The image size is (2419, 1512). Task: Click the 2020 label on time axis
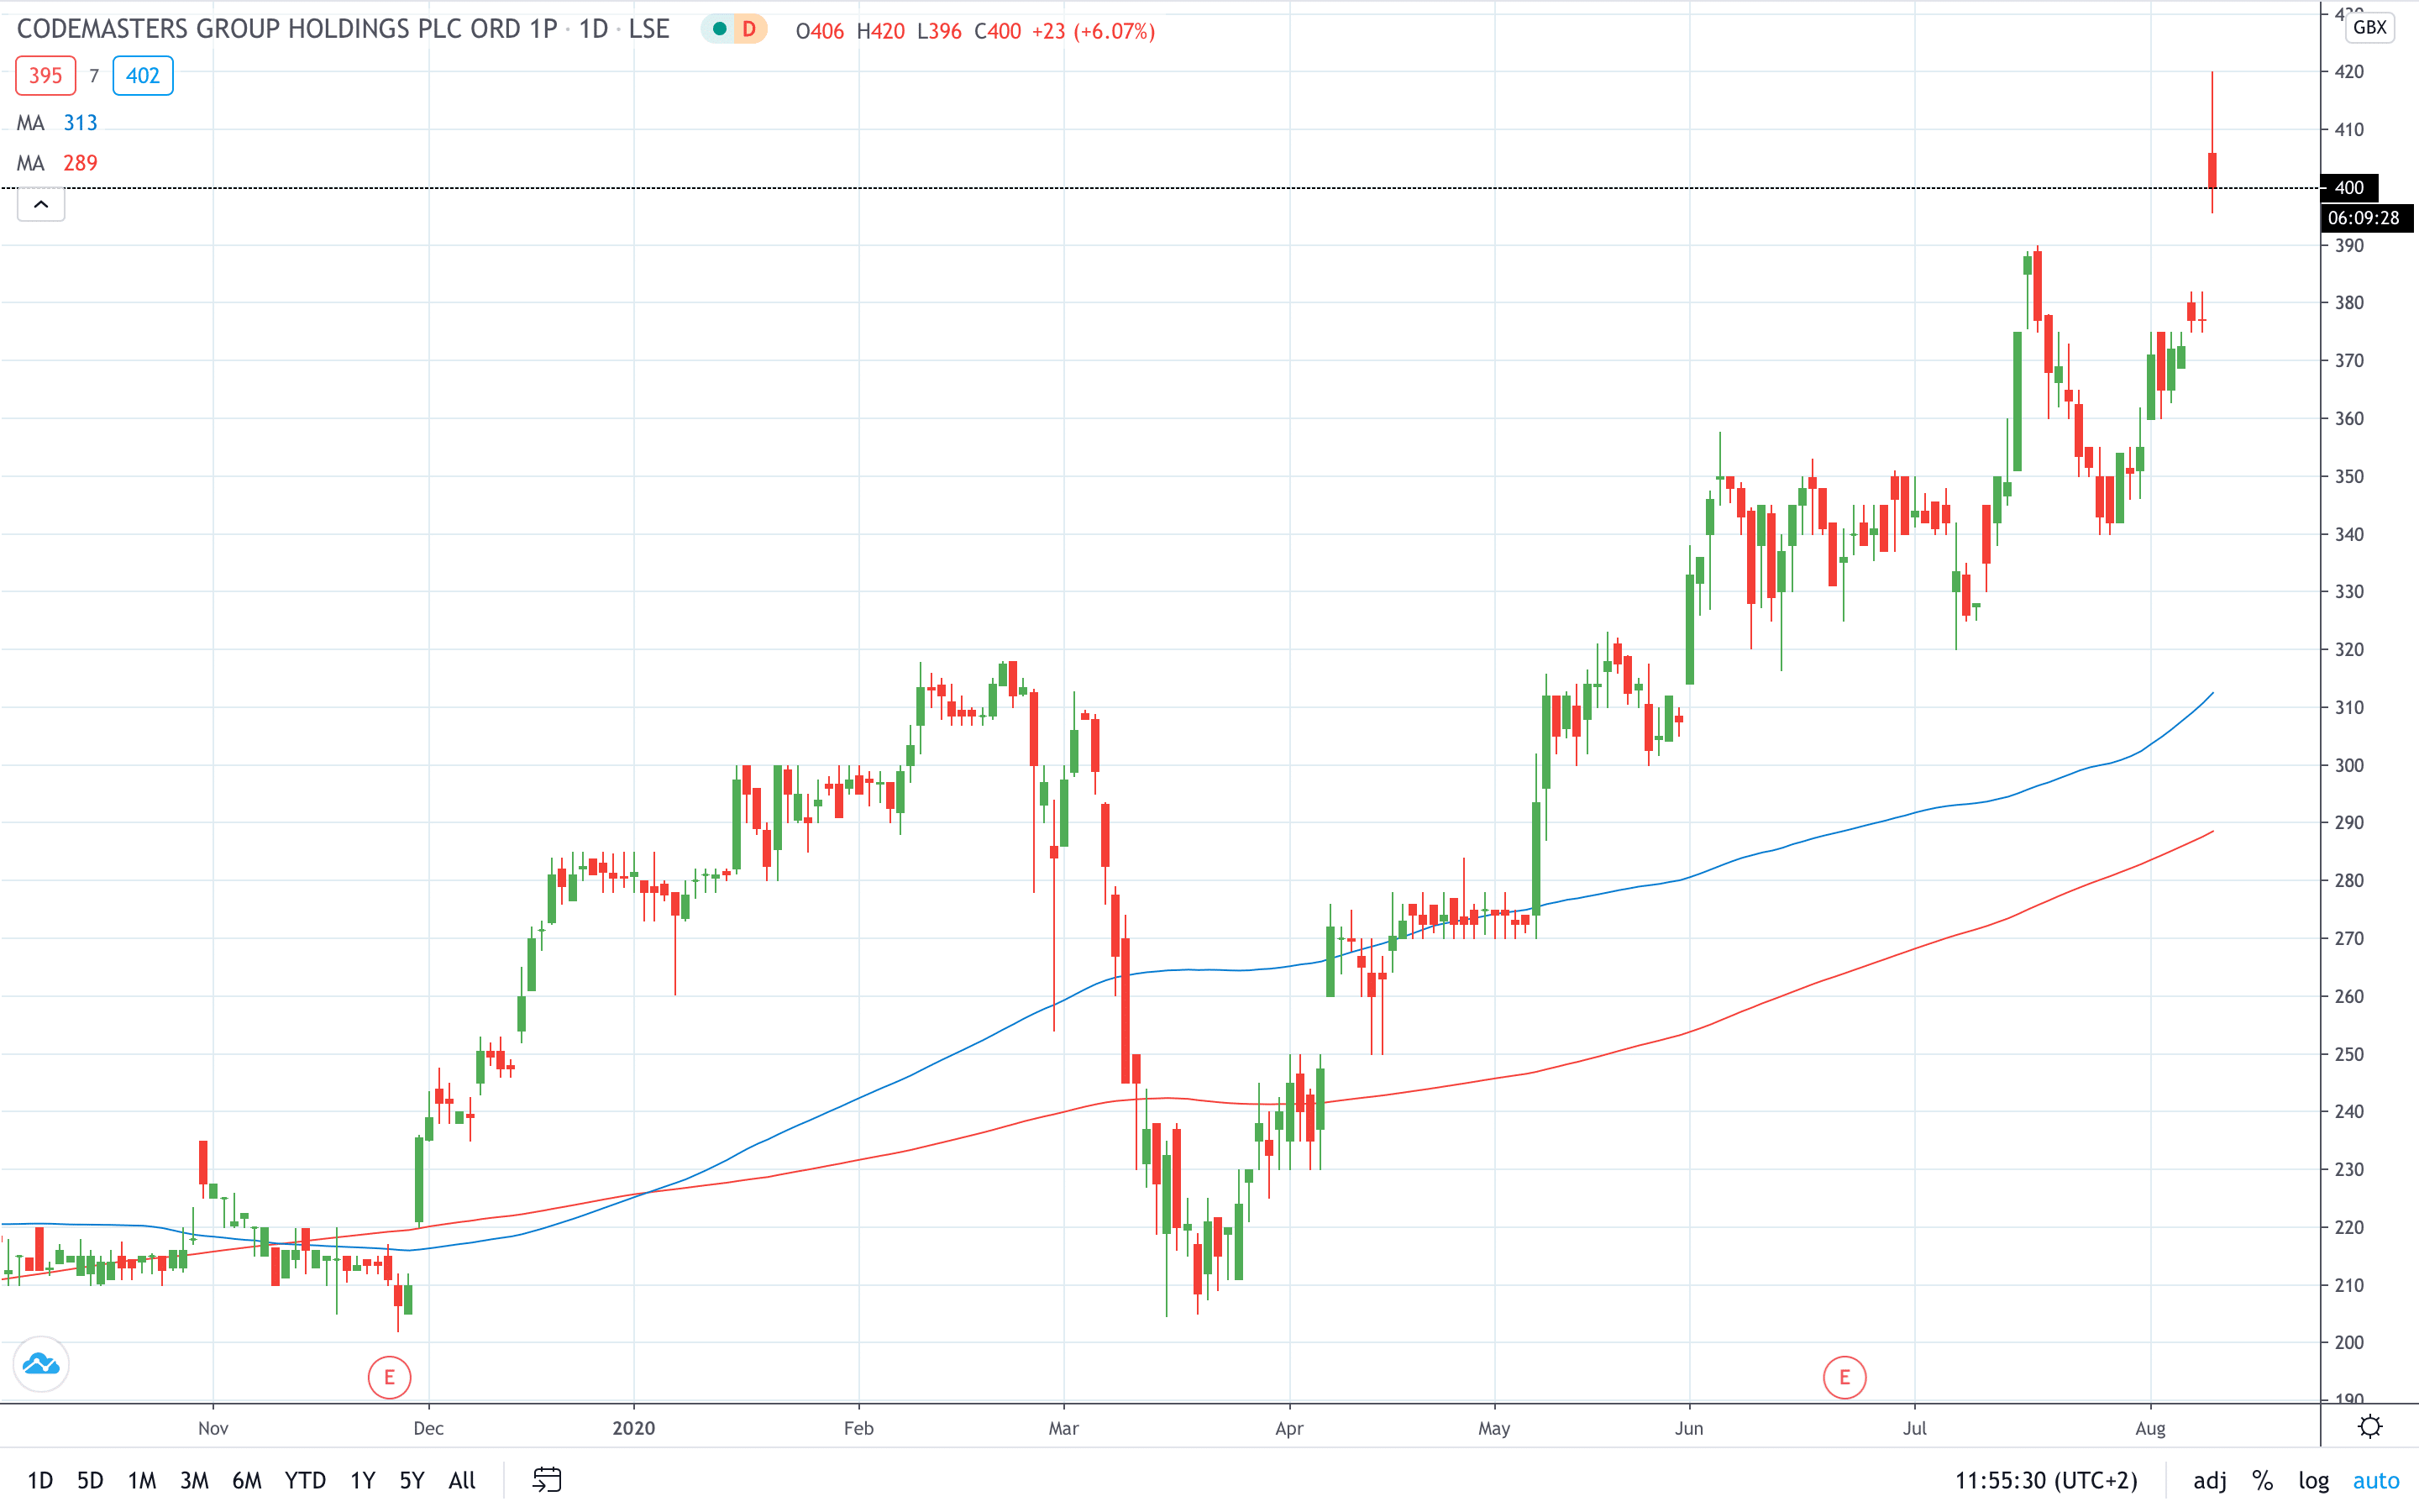coord(634,1428)
